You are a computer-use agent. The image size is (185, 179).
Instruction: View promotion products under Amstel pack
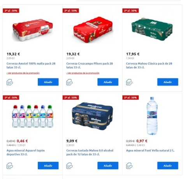click(x=23, y=73)
